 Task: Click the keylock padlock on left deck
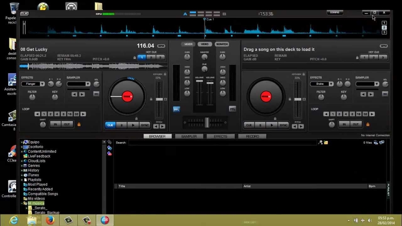click(165, 74)
